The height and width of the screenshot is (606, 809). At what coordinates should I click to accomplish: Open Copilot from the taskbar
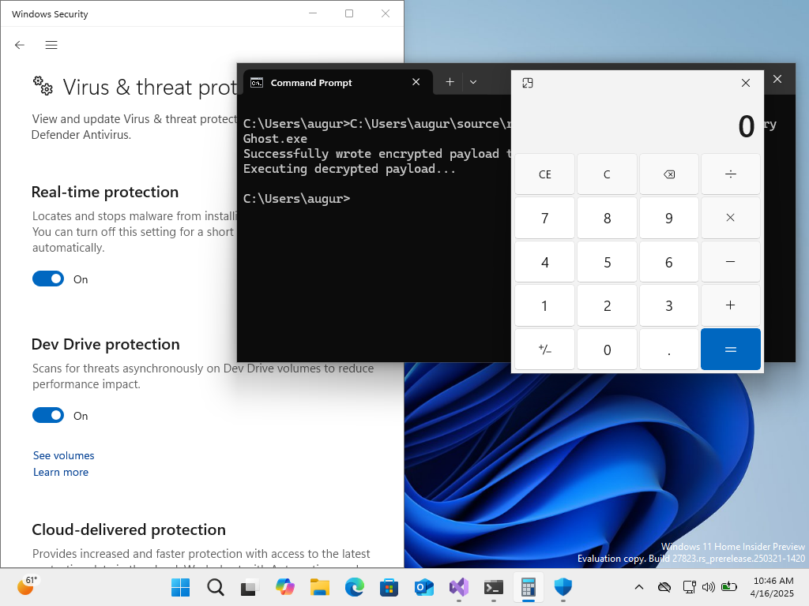pyautogui.click(x=285, y=587)
